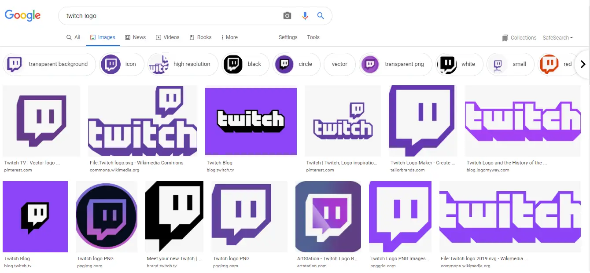Click the Collections bookmark icon
Screen dimensions: 590x273
tap(505, 38)
